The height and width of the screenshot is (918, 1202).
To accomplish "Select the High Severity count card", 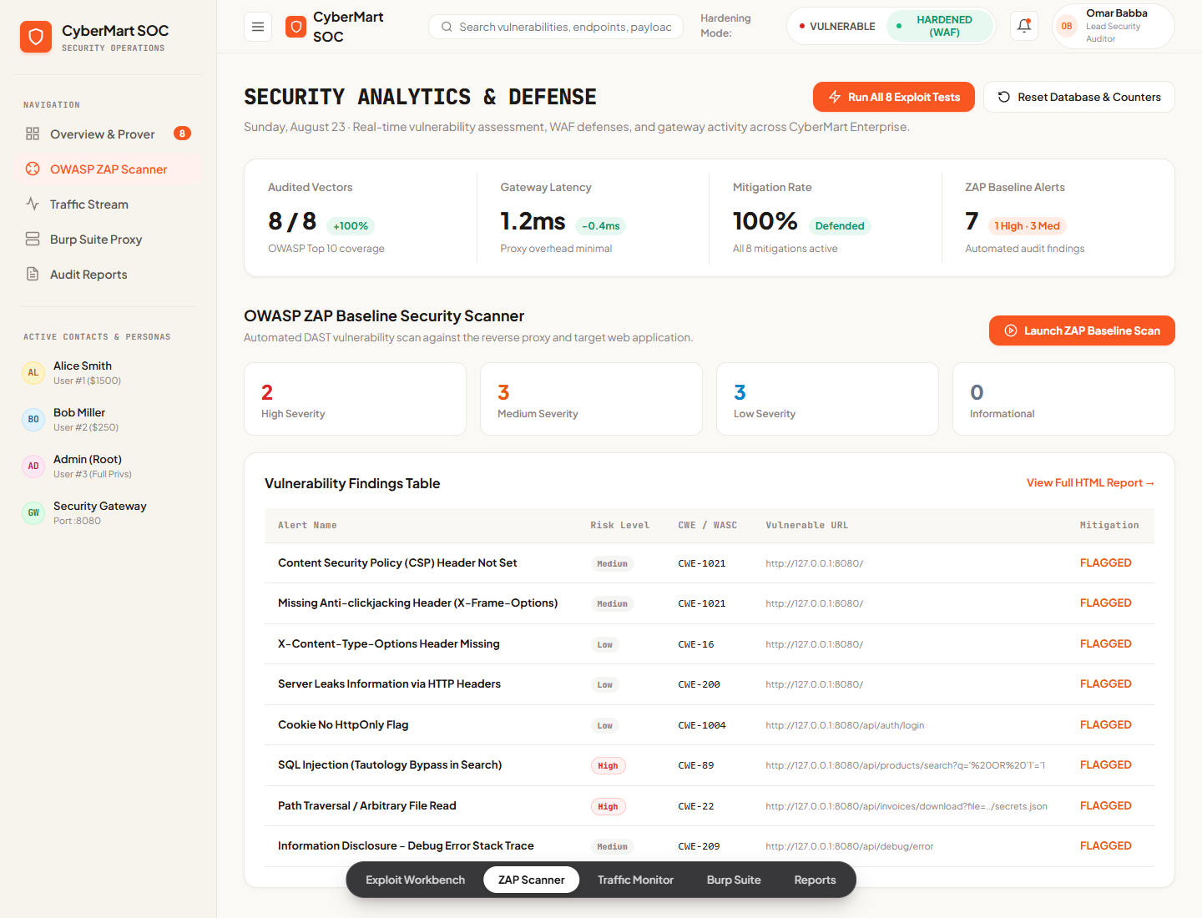I will pos(355,399).
